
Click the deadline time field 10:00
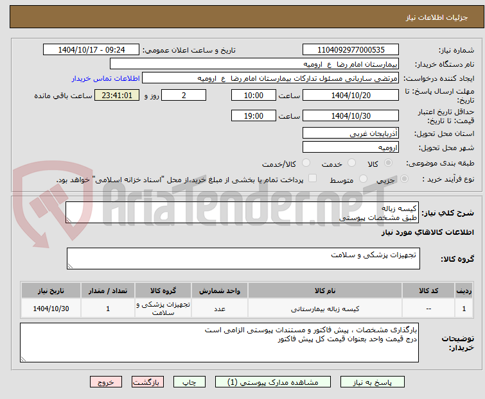coord(254,95)
